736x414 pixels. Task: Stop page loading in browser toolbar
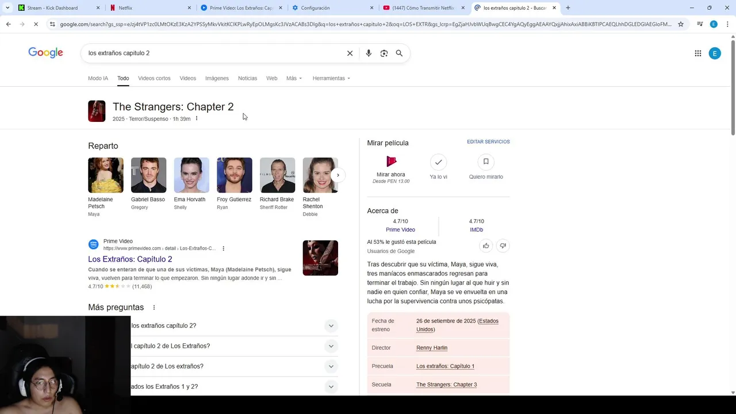point(36,24)
